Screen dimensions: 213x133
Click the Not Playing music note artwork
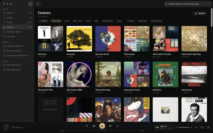point(6,127)
